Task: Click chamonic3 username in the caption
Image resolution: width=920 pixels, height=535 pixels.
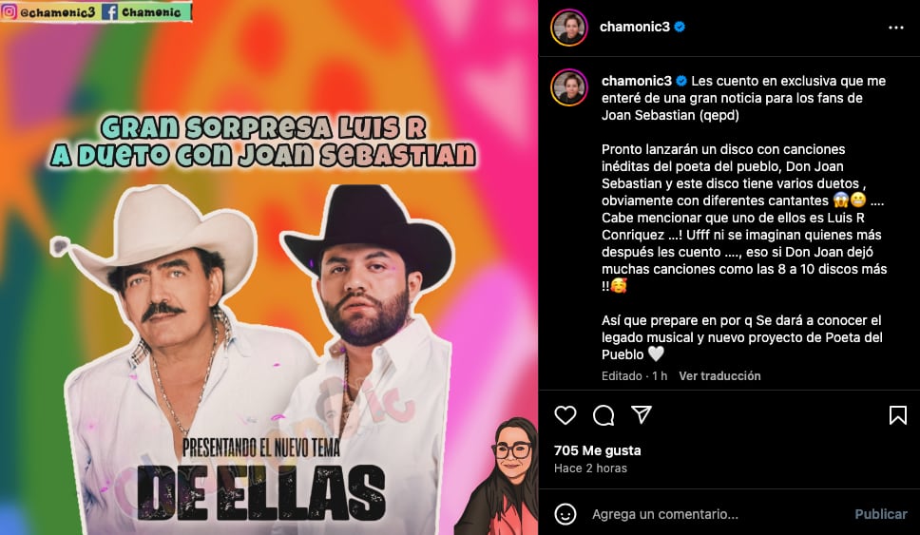Action: (x=637, y=81)
